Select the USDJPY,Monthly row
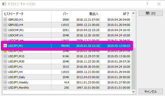The image size is (165, 96). 67,88
